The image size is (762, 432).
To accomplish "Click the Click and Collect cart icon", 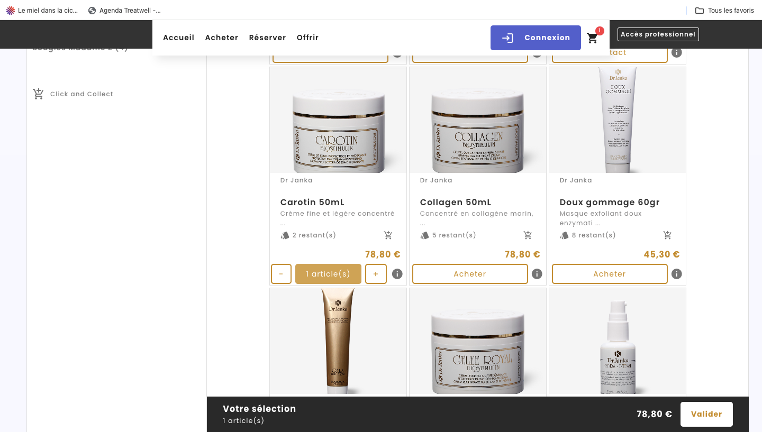I will coord(39,94).
